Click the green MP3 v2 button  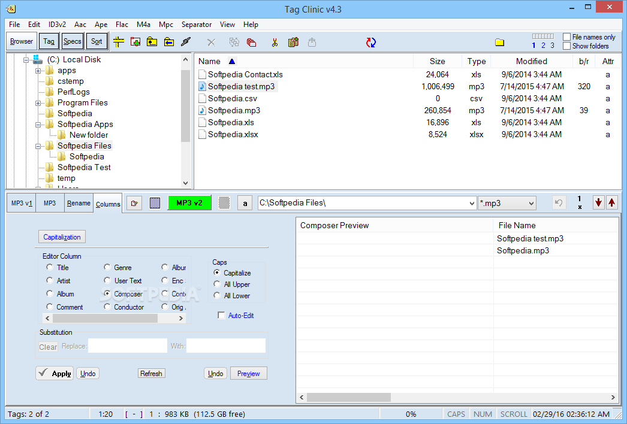pyautogui.click(x=189, y=202)
